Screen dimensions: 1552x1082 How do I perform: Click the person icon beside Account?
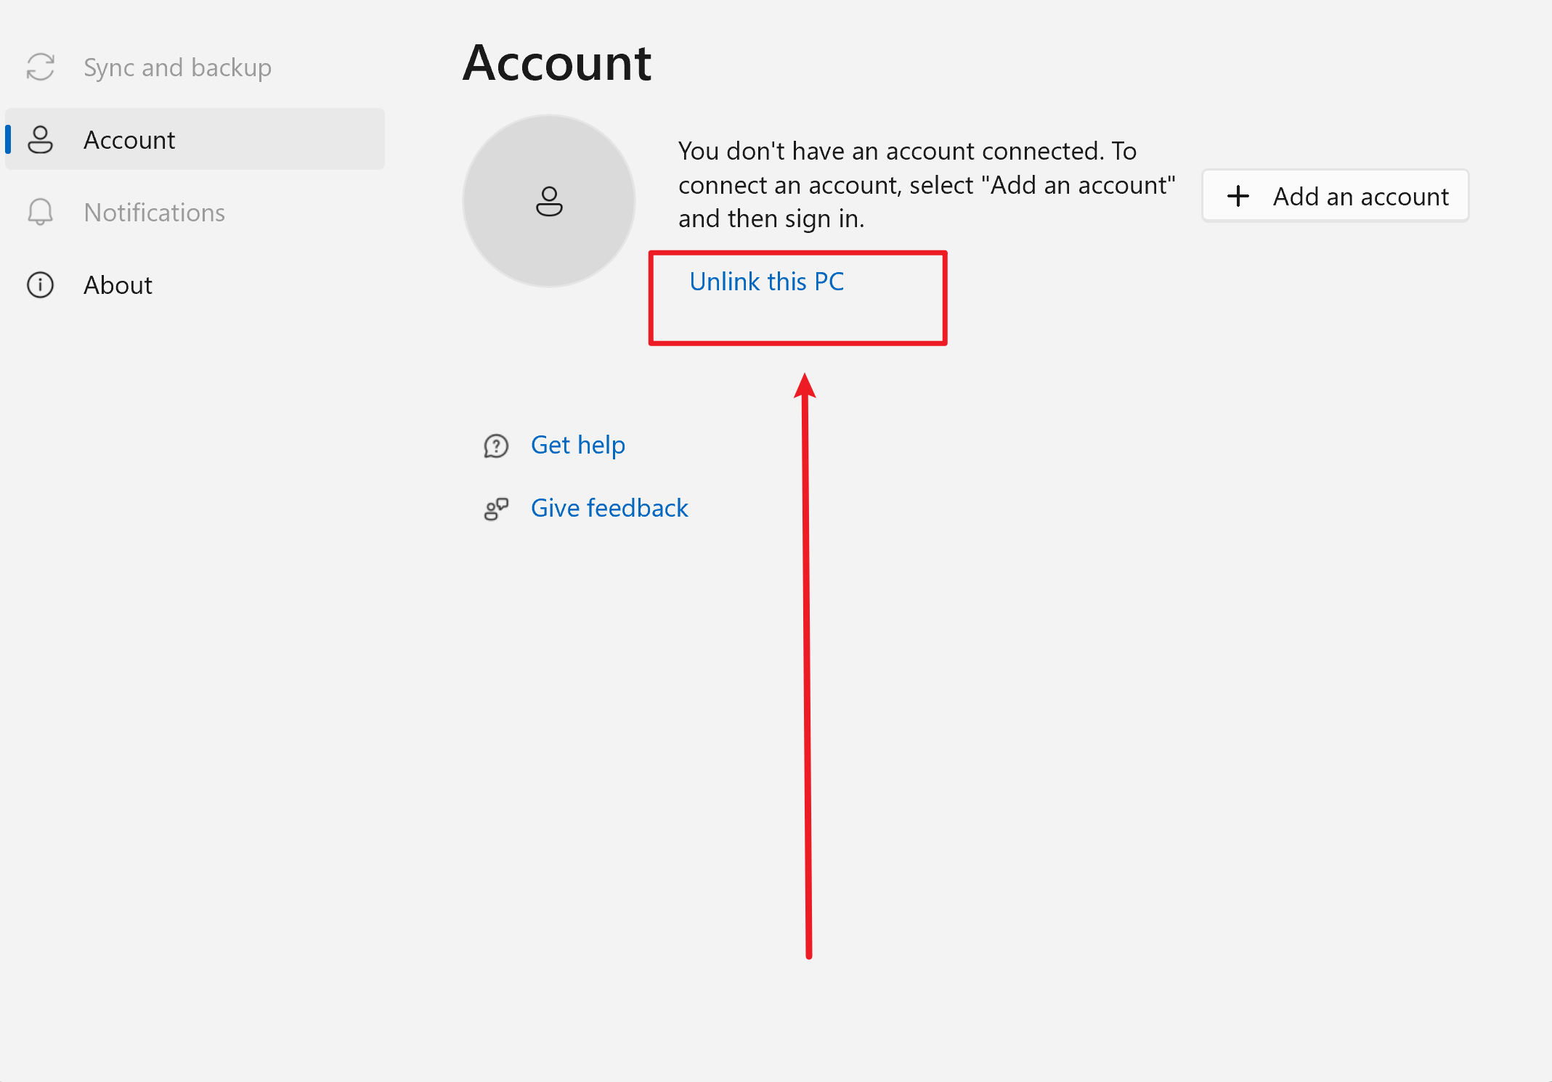(x=41, y=139)
